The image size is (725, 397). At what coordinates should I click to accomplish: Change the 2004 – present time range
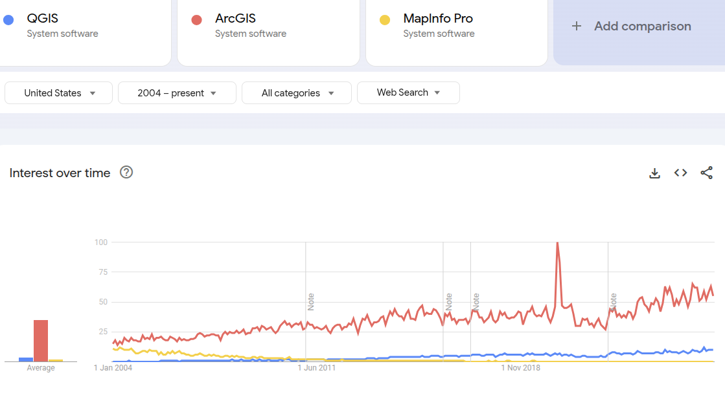[x=177, y=93]
